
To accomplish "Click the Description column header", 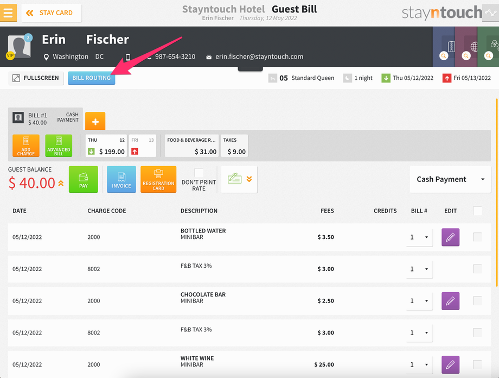I will [199, 211].
